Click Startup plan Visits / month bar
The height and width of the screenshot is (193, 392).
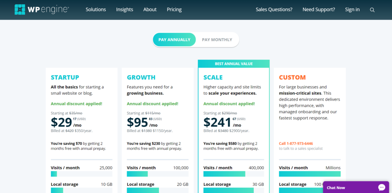click(x=82, y=174)
